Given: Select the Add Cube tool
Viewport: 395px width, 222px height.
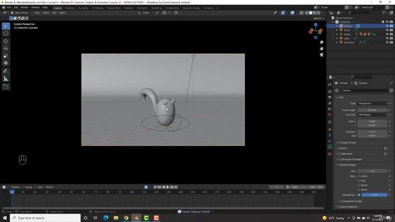Looking at the screenshot, I should pos(6,86).
